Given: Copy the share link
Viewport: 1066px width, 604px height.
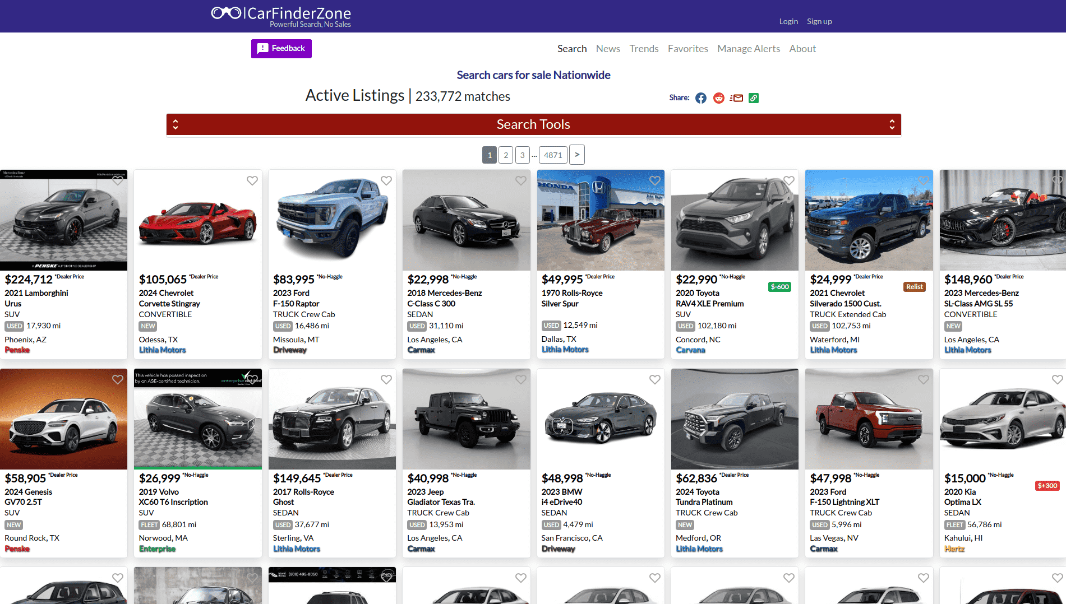Looking at the screenshot, I should point(753,97).
